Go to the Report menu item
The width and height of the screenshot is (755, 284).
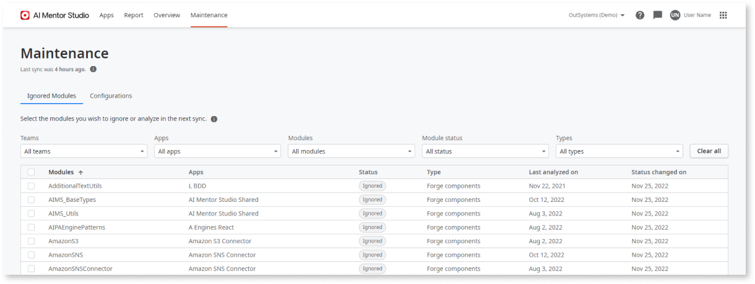(x=133, y=15)
